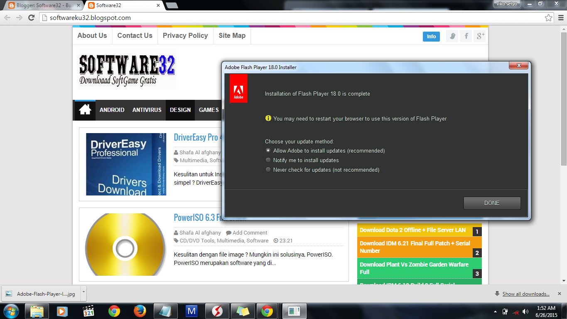Open the site's Facebook icon
Viewport: 567px width, 319px height.
[x=466, y=36]
